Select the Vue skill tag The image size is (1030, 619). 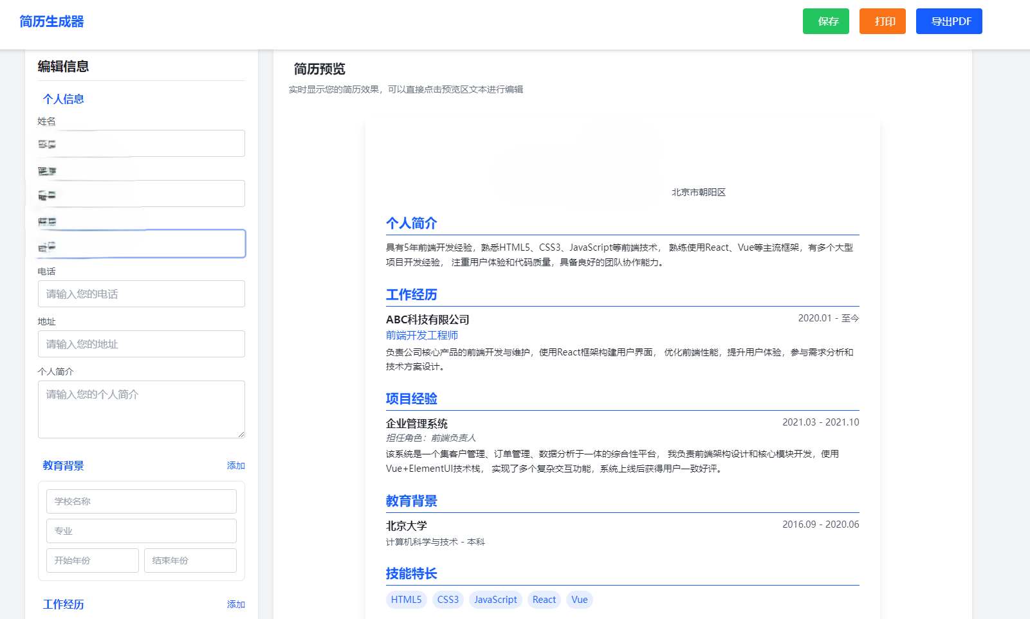pos(580,600)
